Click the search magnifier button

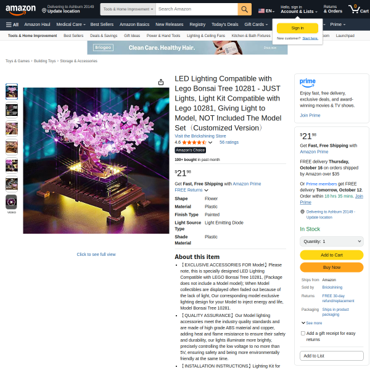coord(244,9)
